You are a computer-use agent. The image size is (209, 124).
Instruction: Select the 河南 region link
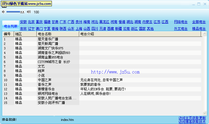tap(114, 22)
